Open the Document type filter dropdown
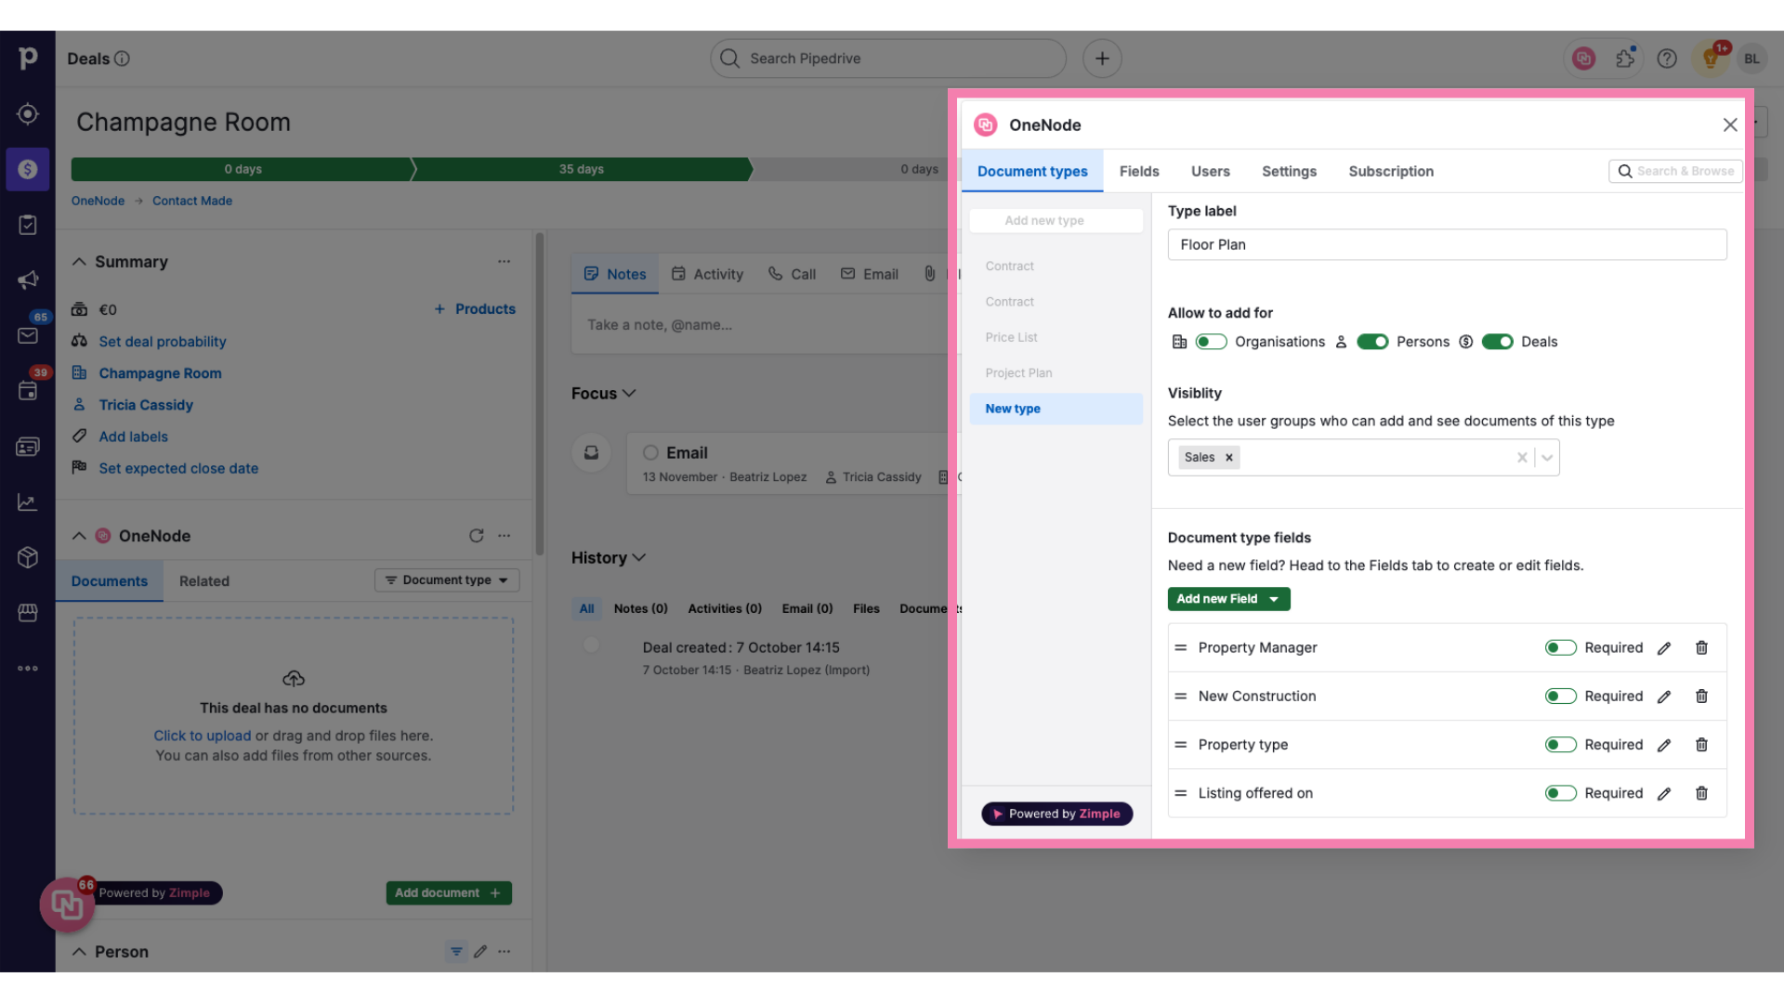This screenshot has height=1003, width=1784. tap(447, 580)
